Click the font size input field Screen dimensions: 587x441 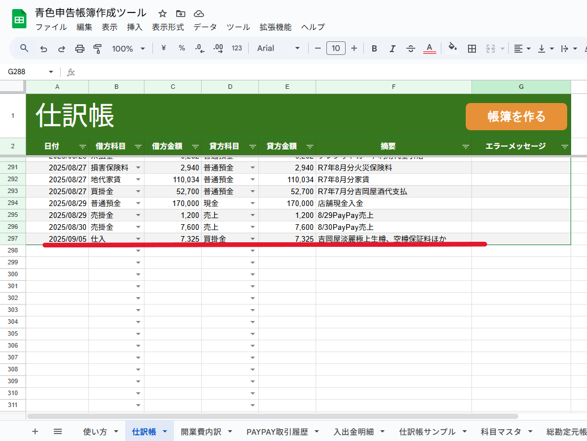pos(335,49)
